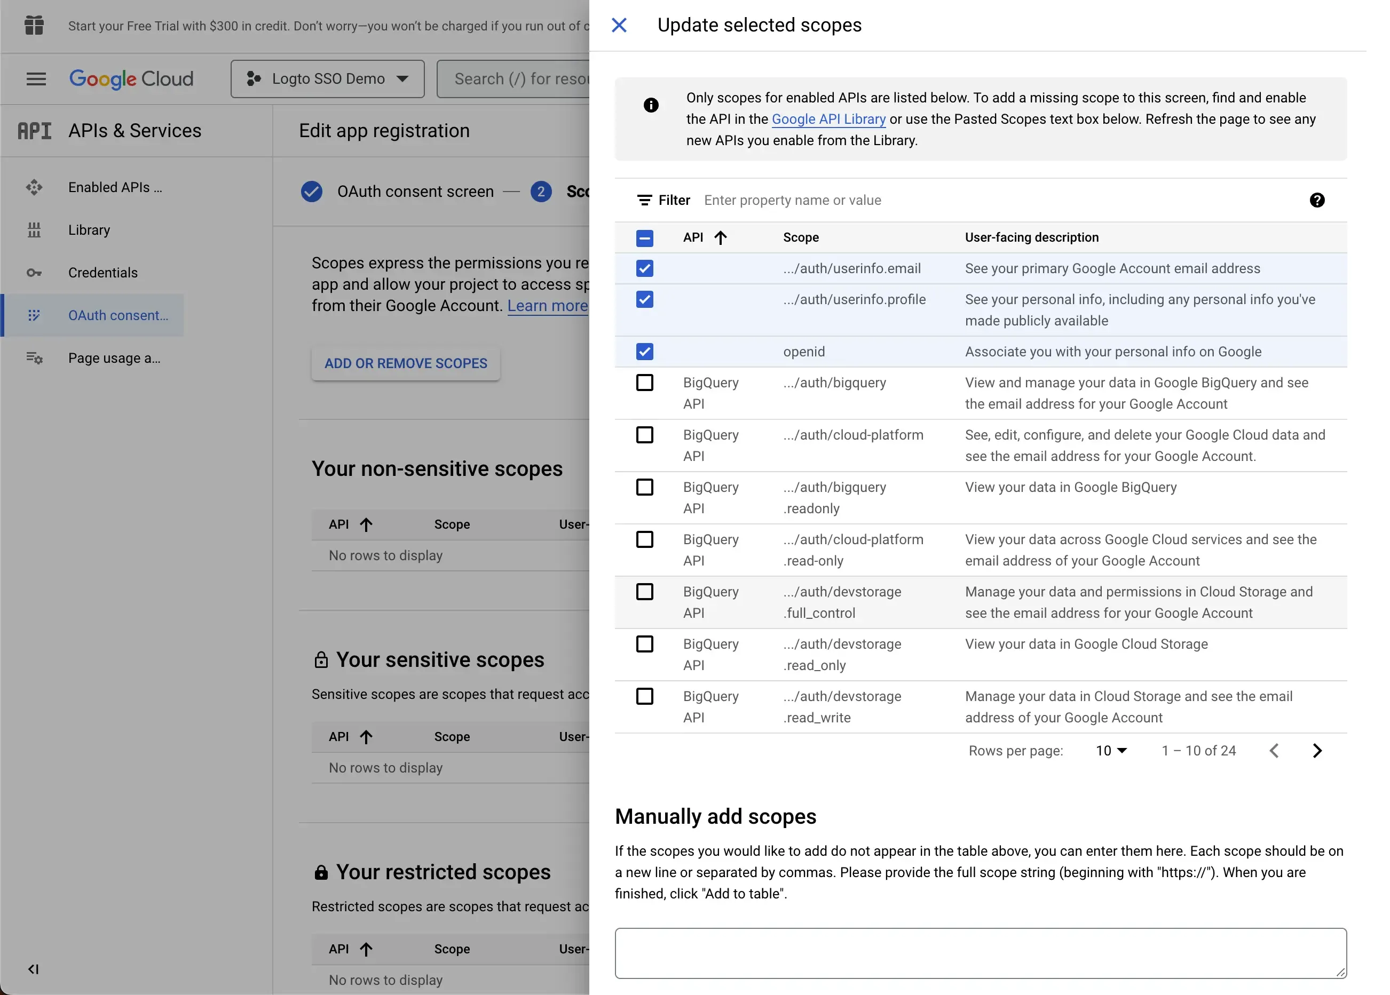Click the API column sort icon
The image size is (1390, 995).
click(x=720, y=237)
